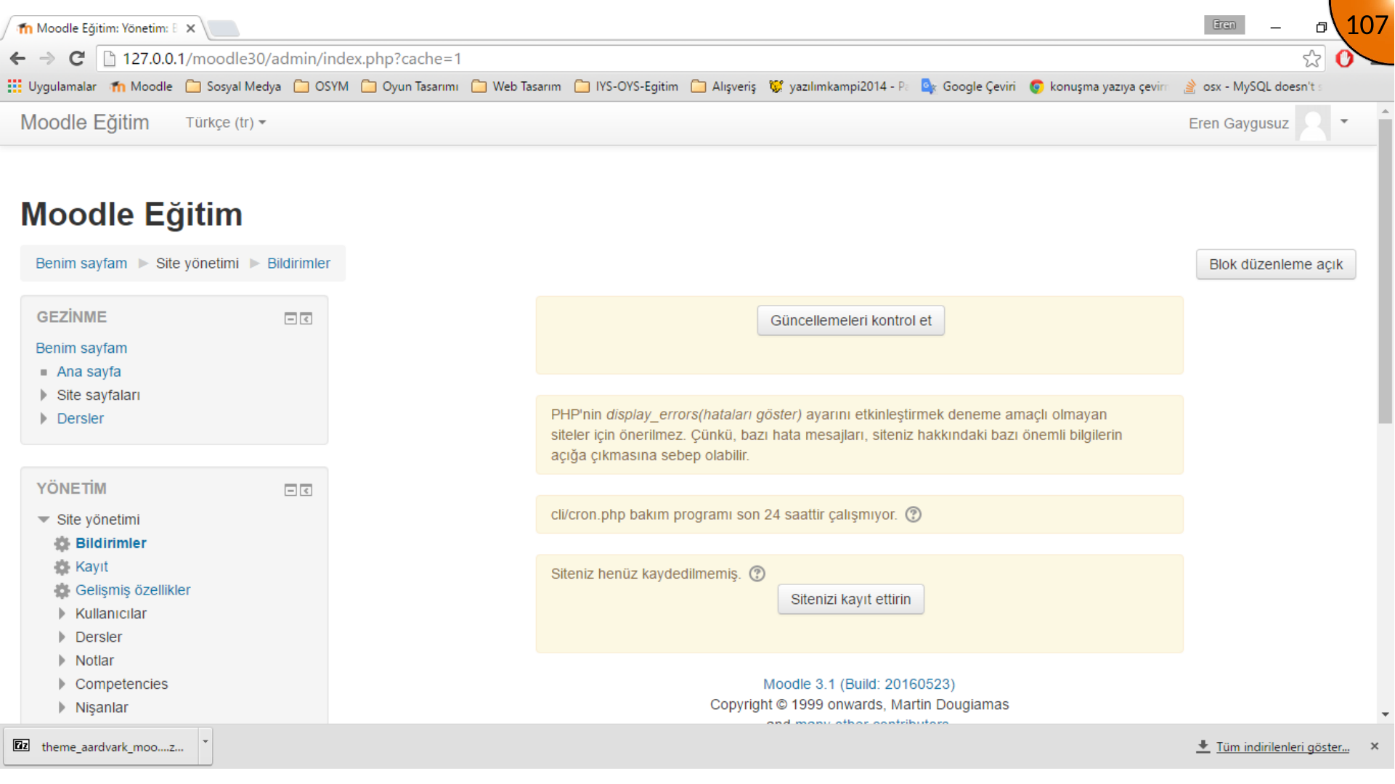Open Uygulamalar apps grid icon
The height and width of the screenshot is (784, 1395).
click(15, 86)
